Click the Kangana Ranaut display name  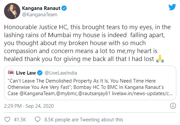click(x=41, y=8)
